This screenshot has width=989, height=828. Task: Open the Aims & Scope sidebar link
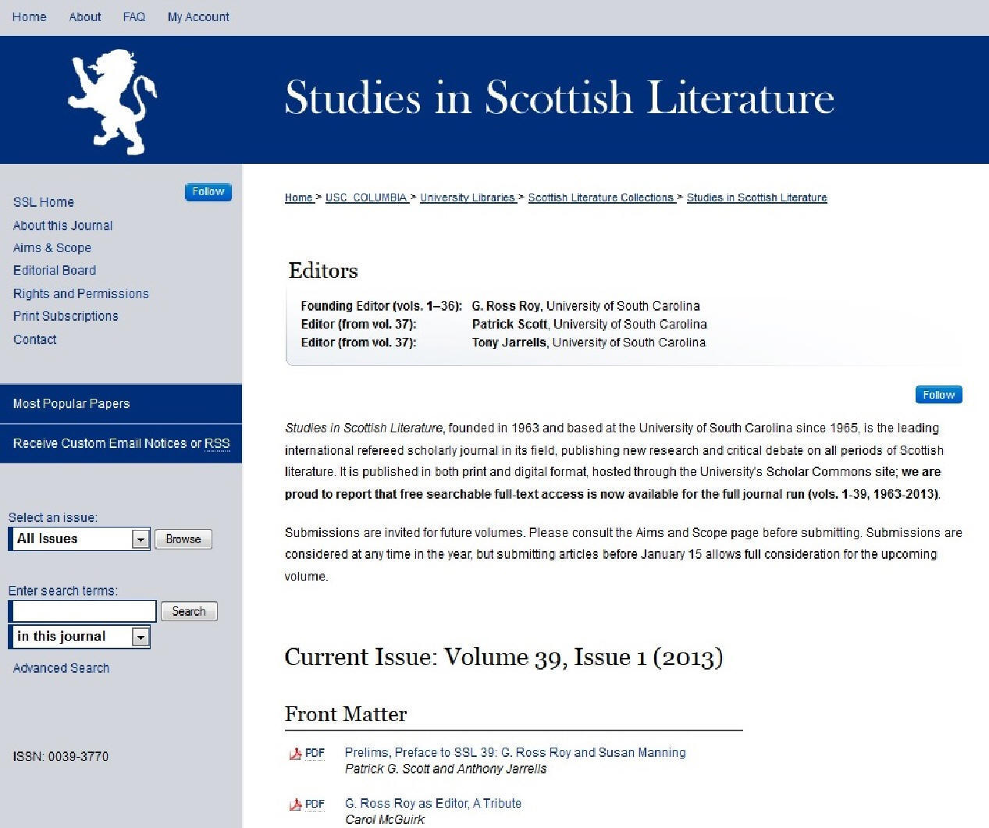coord(52,248)
